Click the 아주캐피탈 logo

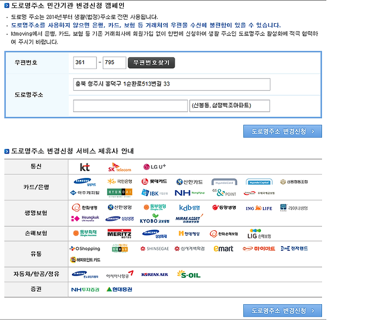tap(85, 193)
